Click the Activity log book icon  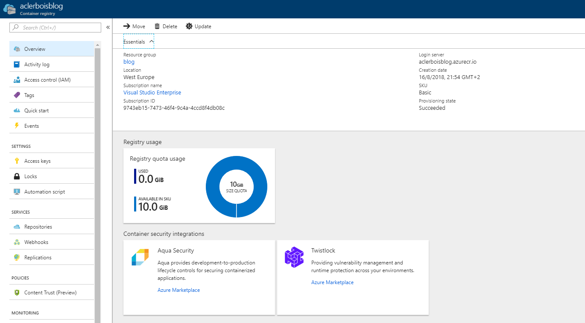(x=17, y=65)
